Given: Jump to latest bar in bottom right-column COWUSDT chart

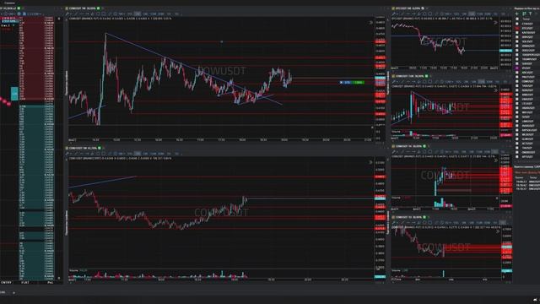Looking at the screenshot, I should click(x=497, y=231).
